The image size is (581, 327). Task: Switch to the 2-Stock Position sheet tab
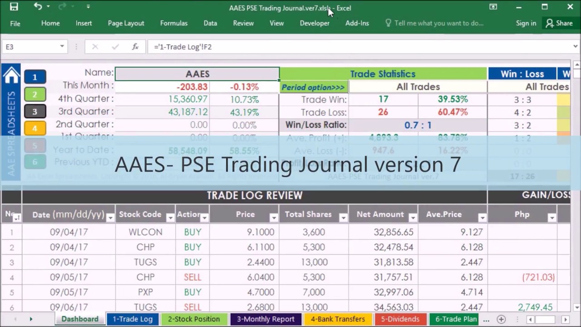194,319
